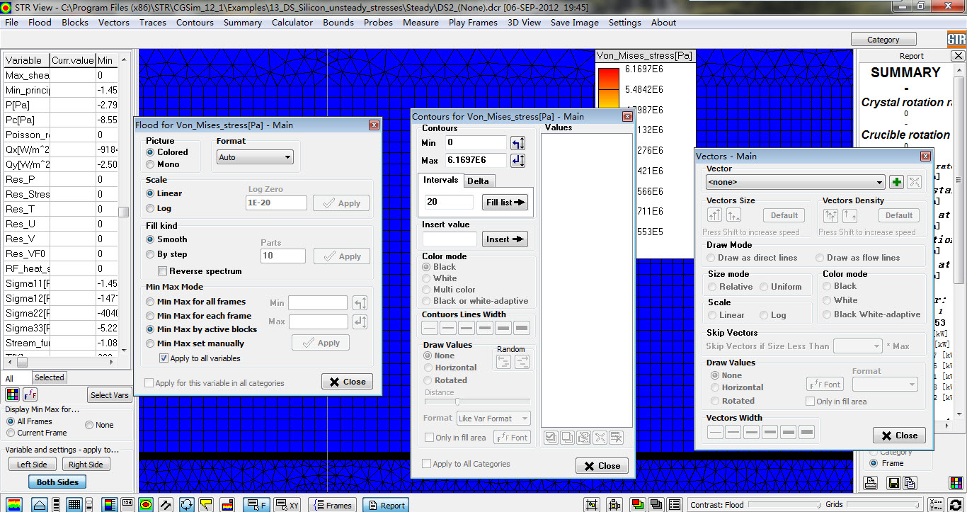Open the Like Var Format dropdown

pyautogui.click(x=493, y=419)
